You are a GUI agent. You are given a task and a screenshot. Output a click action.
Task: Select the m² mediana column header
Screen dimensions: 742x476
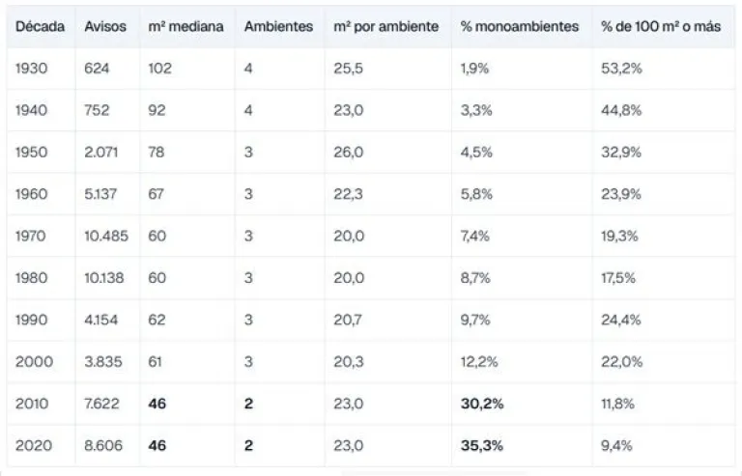[x=185, y=26]
